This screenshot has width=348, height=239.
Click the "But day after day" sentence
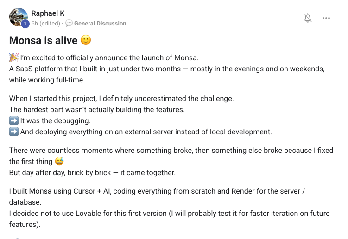tap(92, 172)
